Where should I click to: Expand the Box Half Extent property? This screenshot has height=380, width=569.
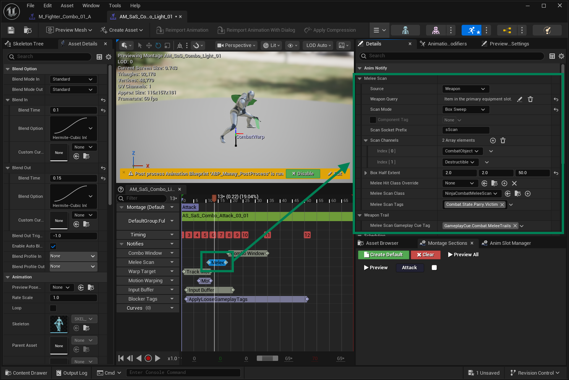pyautogui.click(x=366, y=173)
